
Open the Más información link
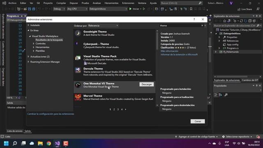tap(169, 51)
